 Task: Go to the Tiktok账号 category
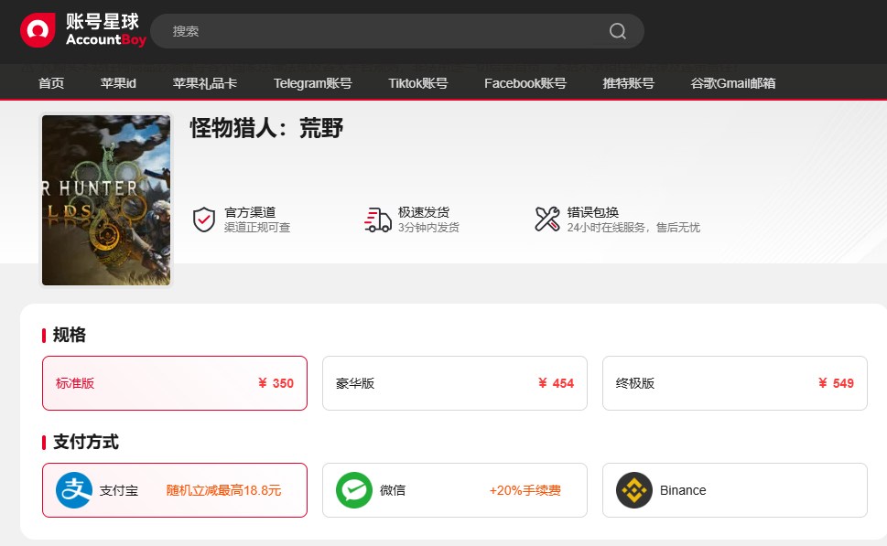click(x=418, y=83)
